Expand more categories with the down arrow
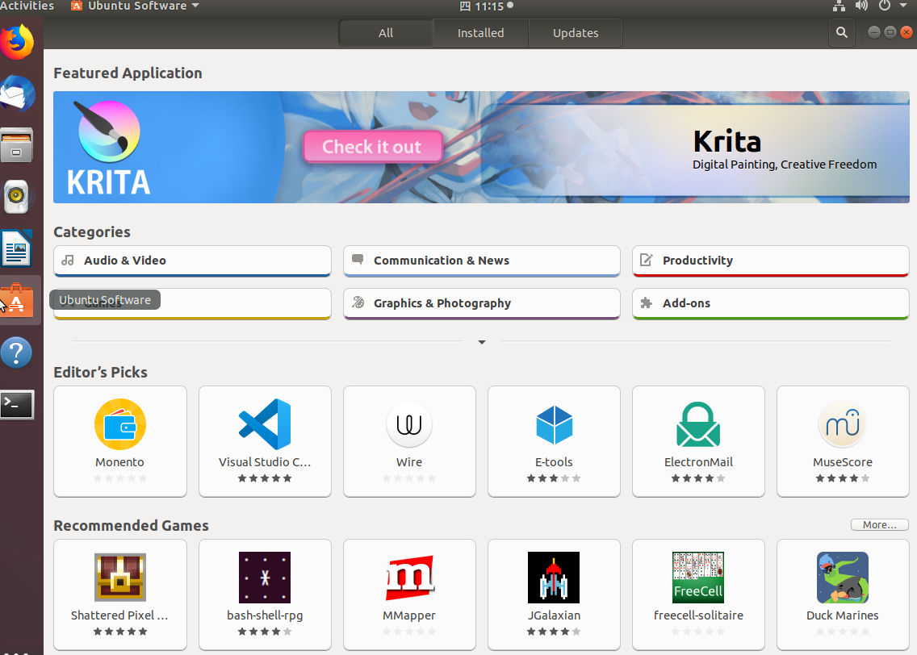The image size is (917, 655). click(481, 342)
